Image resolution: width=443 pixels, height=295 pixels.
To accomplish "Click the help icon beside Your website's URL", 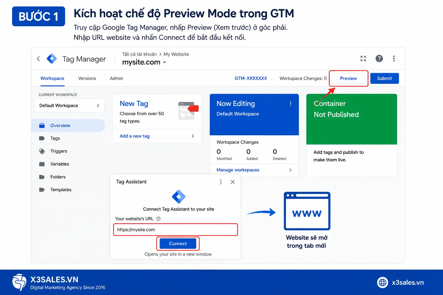I will [x=158, y=219].
